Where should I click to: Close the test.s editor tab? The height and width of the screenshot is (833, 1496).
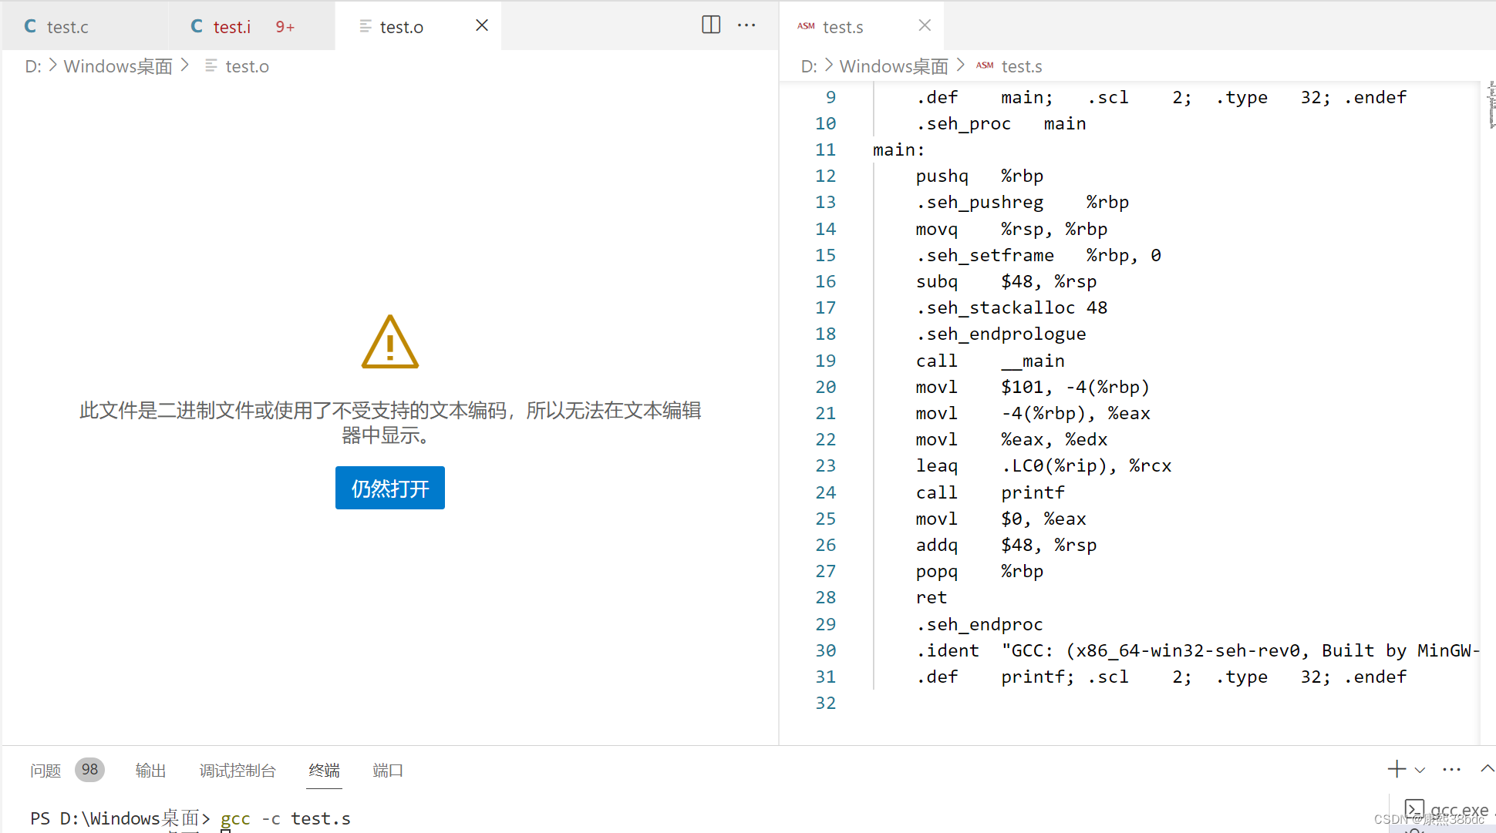(925, 25)
